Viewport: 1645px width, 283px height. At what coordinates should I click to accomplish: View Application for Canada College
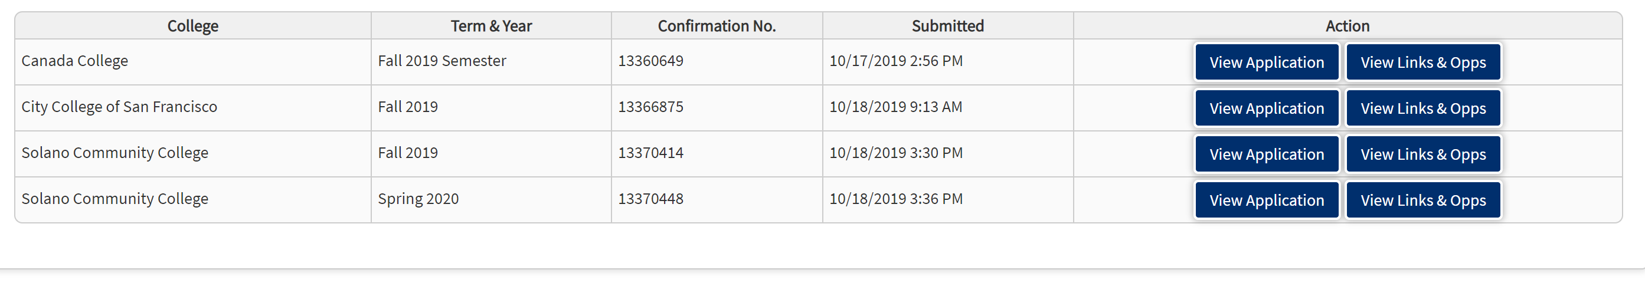pos(1266,62)
